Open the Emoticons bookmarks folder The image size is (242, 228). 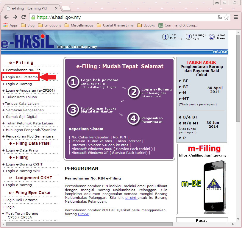click(x=49, y=25)
